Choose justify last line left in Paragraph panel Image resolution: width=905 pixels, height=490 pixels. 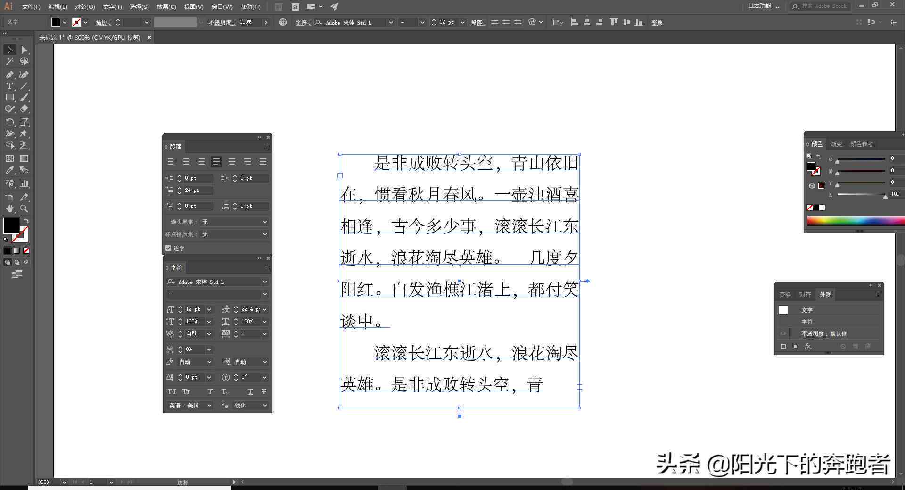216,162
